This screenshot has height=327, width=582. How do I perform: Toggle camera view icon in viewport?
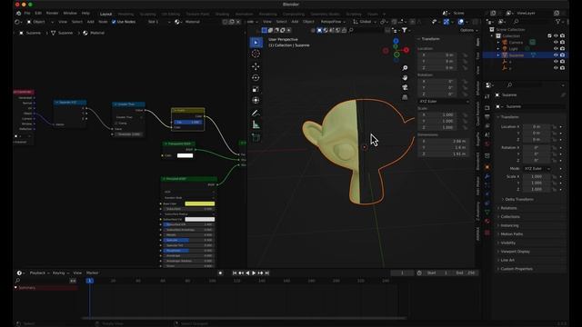point(405,87)
